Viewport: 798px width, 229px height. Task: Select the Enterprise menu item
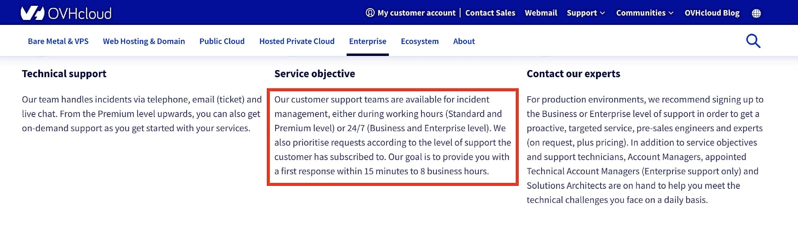point(367,41)
